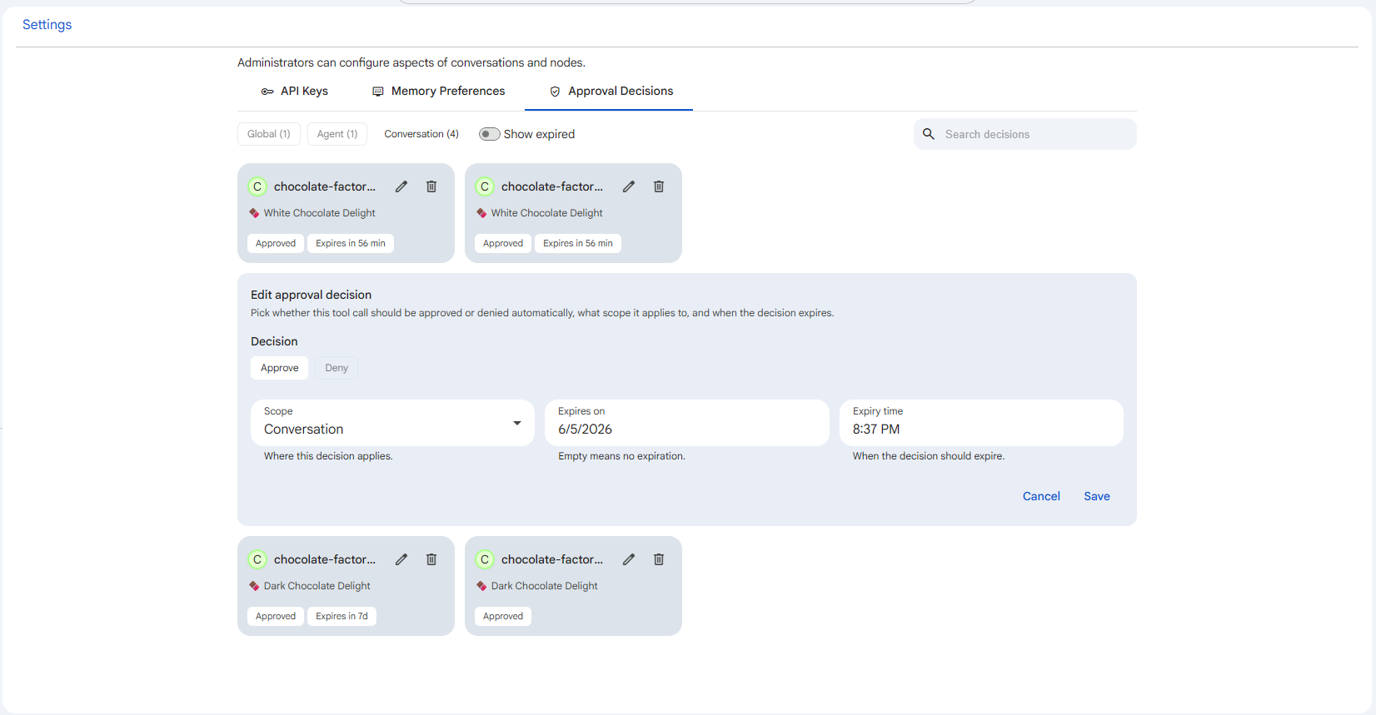
Task: Open the Settings link
Action: 47,25
